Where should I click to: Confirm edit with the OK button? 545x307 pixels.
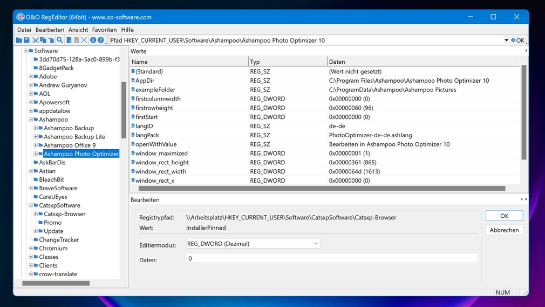pyautogui.click(x=505, y=216)
